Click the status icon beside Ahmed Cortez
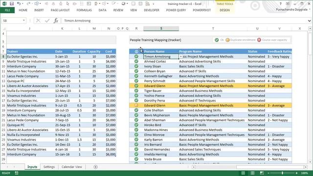 tap(136, 61)
